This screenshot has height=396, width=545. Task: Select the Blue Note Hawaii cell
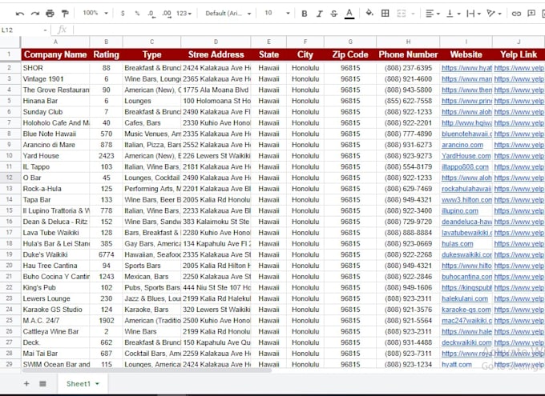click(x=55, y=134)
